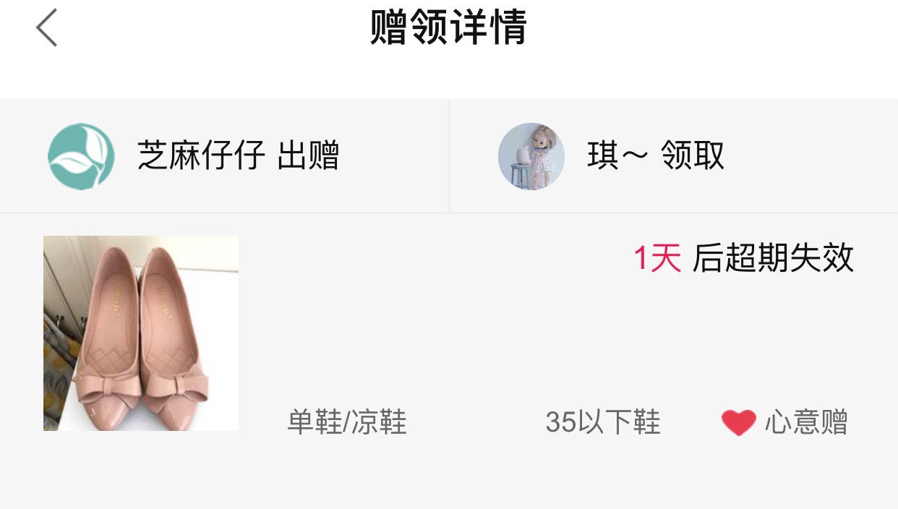Tap the doll avatar of 琪～
Image resolution: width=898 pixels, height=509 pixels.
point(531,156)
